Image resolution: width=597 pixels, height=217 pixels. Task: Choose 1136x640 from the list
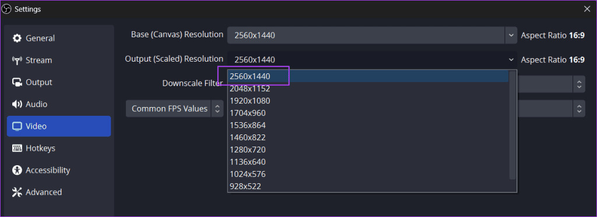368,162
